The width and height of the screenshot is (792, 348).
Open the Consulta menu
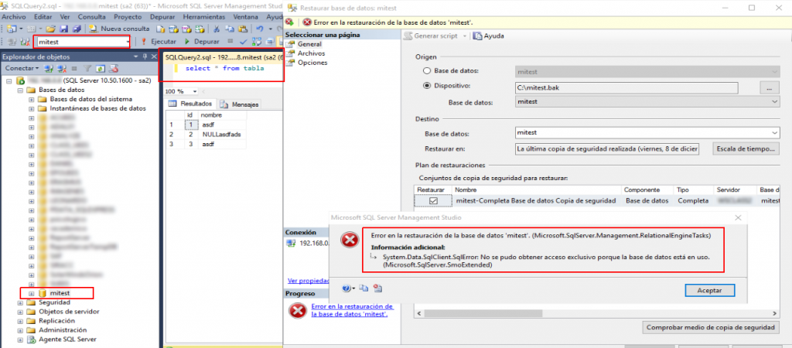click(92, 17)
